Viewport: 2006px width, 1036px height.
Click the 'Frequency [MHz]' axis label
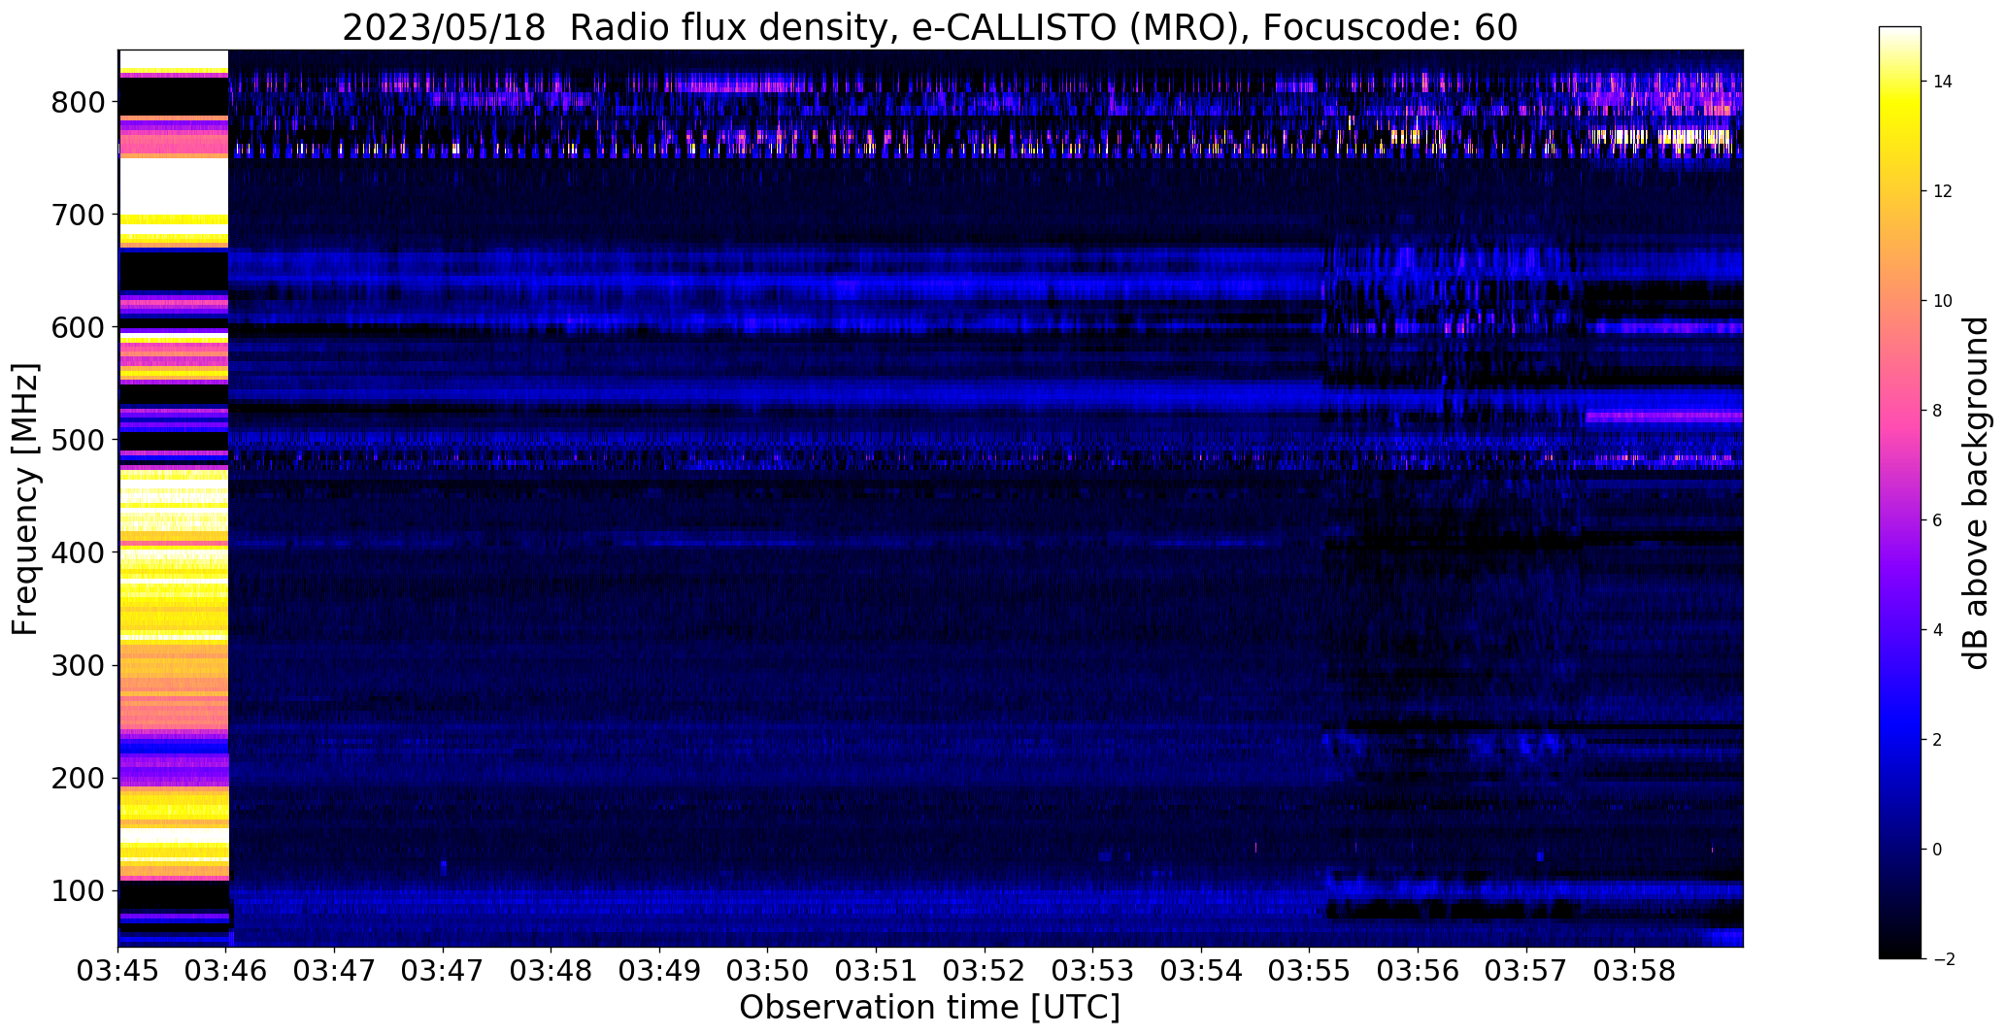tap(25, 499)
